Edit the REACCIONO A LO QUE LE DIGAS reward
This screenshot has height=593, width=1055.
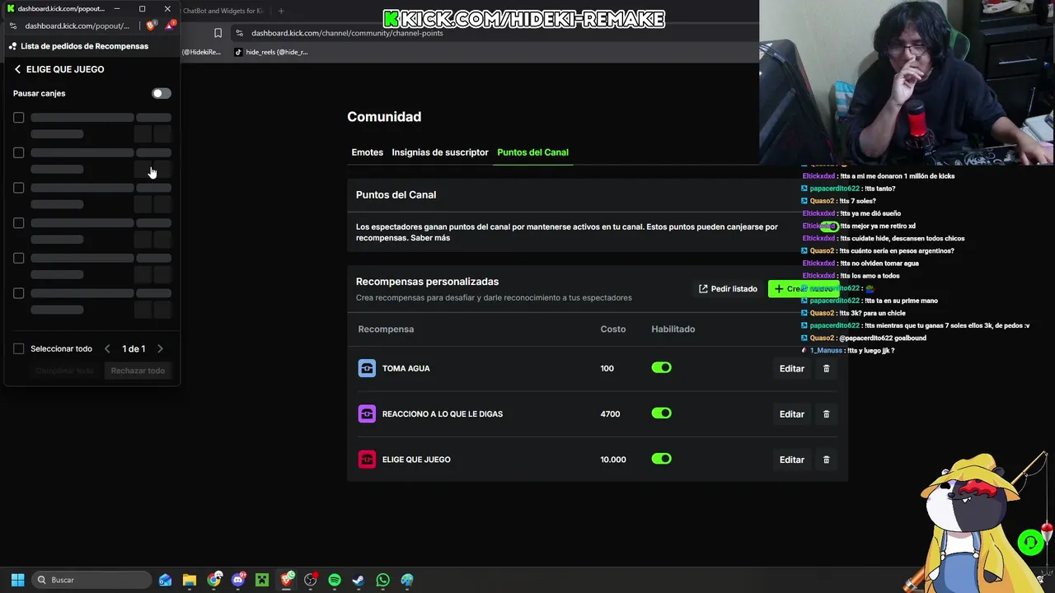(791, 413)
